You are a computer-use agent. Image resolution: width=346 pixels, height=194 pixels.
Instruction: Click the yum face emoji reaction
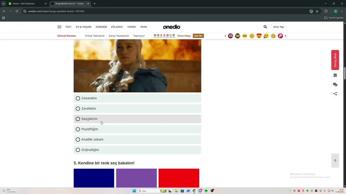[273, 36]
